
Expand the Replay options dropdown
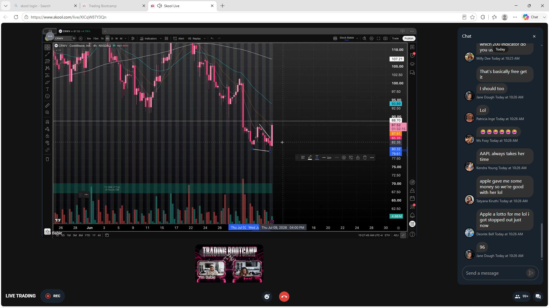pyautogui.click(x=205, y=38)
